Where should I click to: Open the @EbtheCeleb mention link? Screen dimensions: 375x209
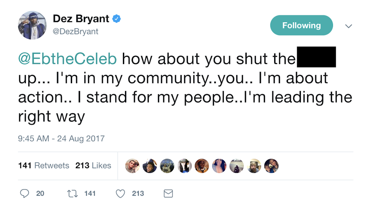pos(67,59)
